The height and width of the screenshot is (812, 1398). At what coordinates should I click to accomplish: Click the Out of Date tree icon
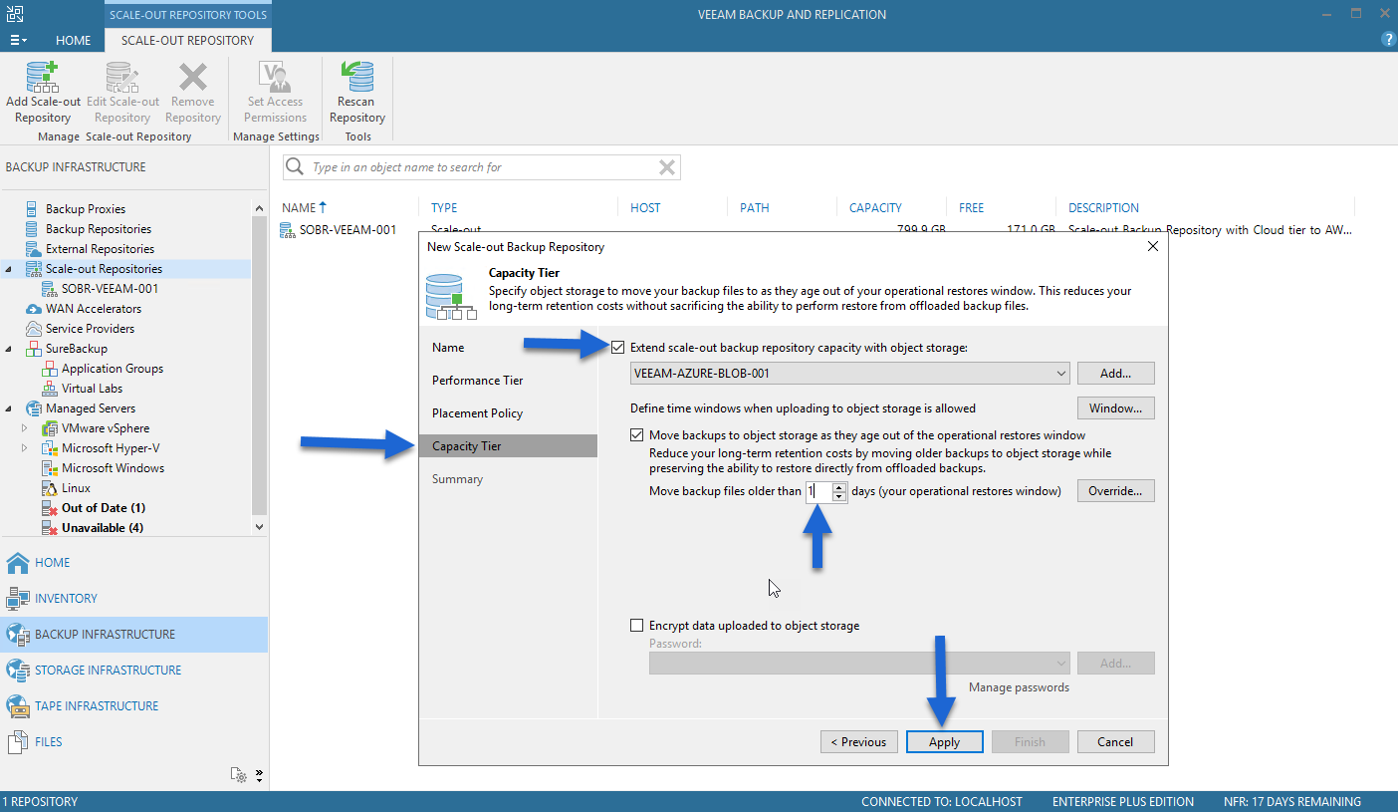[49, 508]
